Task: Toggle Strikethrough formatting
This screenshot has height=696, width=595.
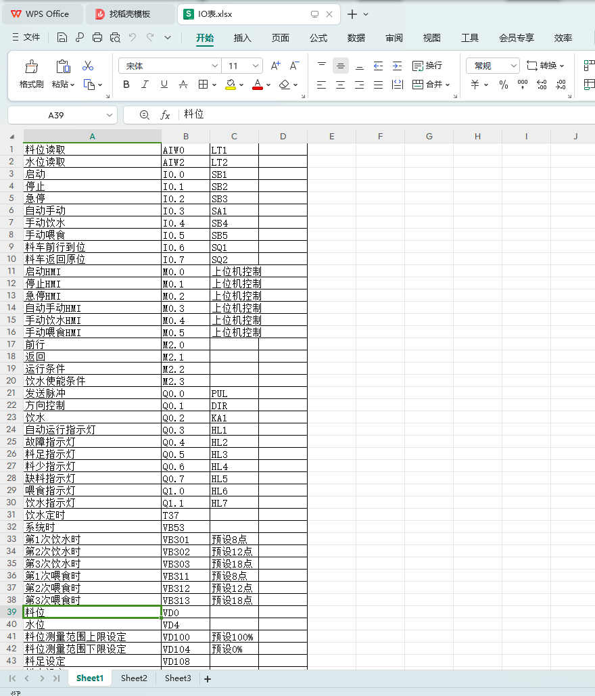Action: pyautogui.click(x=183, y=85)
